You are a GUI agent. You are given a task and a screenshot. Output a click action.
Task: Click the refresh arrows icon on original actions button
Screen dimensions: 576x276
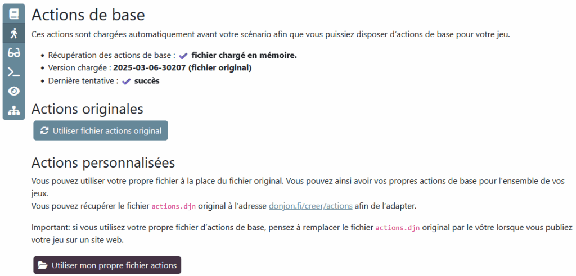tap(44, 131)
